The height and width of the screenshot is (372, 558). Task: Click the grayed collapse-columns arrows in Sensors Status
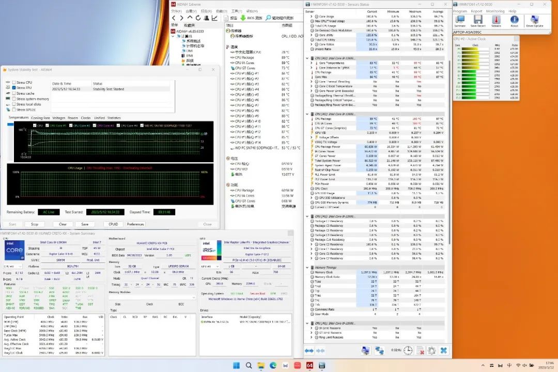pos(320,351)
